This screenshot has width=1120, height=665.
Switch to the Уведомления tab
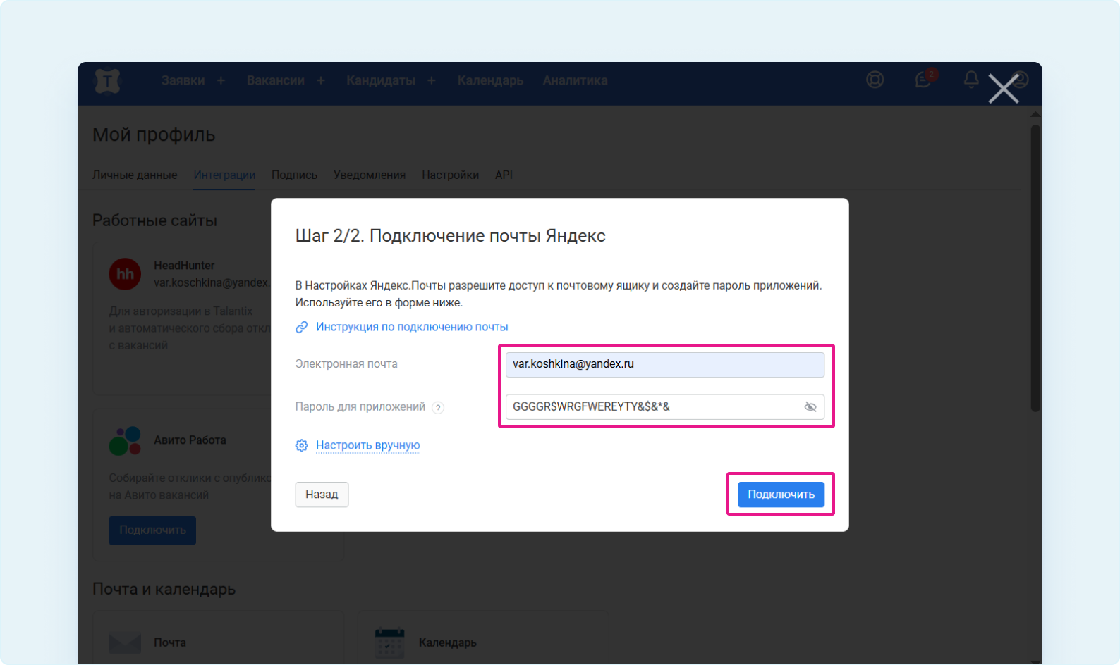(x=370, y=175)
